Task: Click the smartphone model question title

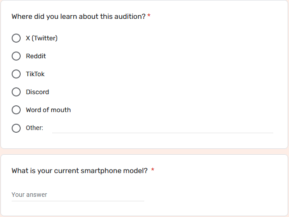Action: tap(80, 171)
